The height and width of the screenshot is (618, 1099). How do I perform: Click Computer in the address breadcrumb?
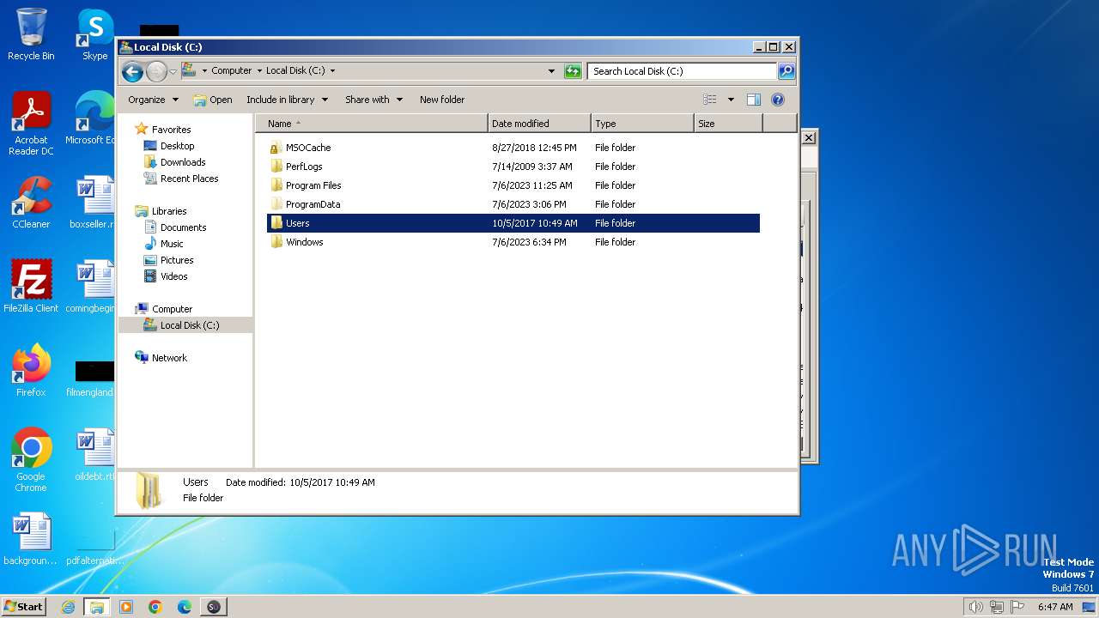[x=232, y=71]
